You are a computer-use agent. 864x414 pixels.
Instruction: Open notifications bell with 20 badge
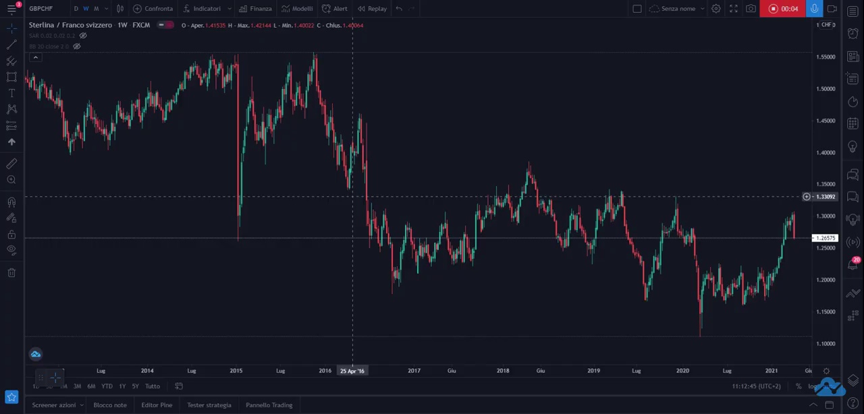point(853,264)
